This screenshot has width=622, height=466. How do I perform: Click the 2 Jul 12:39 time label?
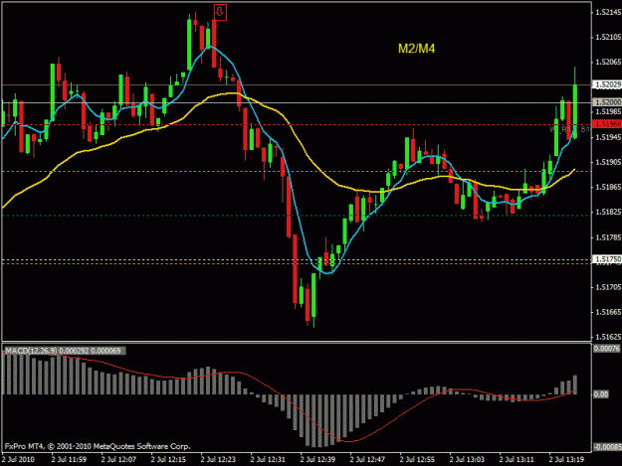click(317, 459)
